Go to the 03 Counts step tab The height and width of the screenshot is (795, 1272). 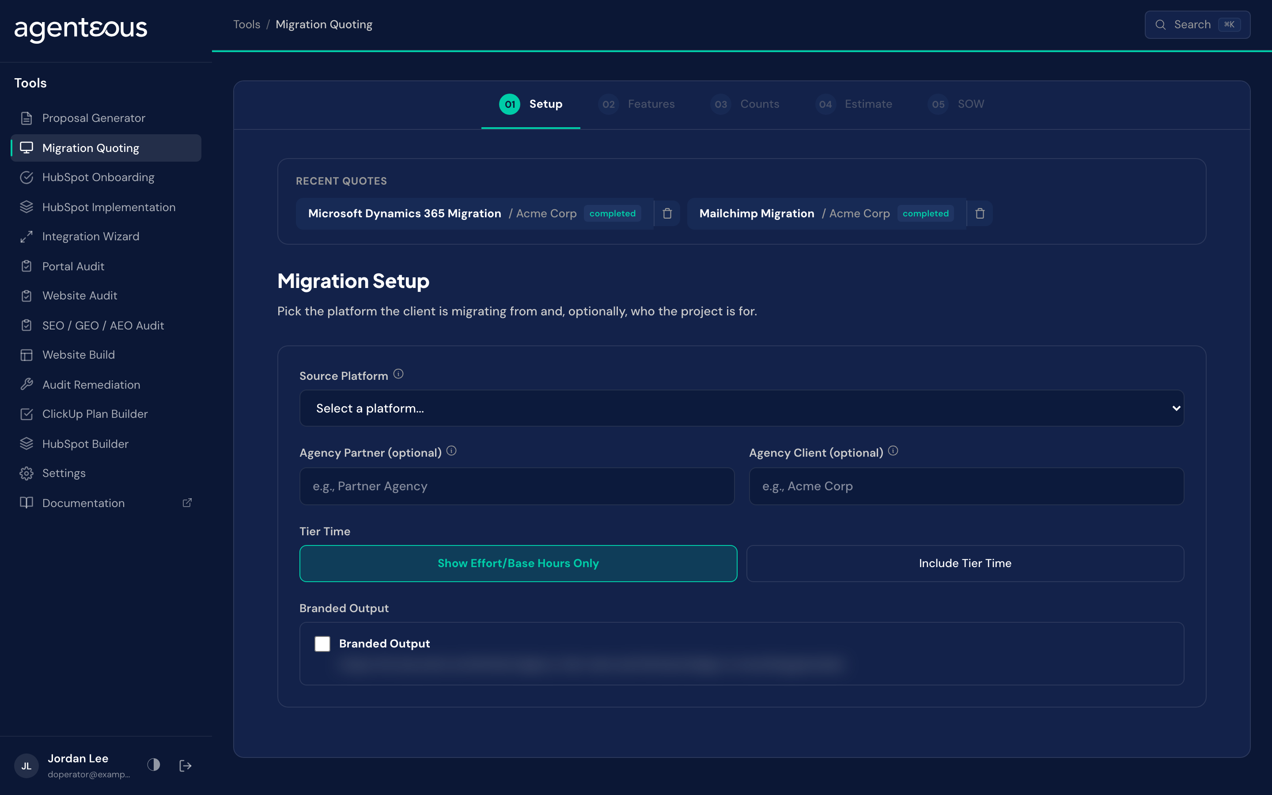(x=745, y=104)
